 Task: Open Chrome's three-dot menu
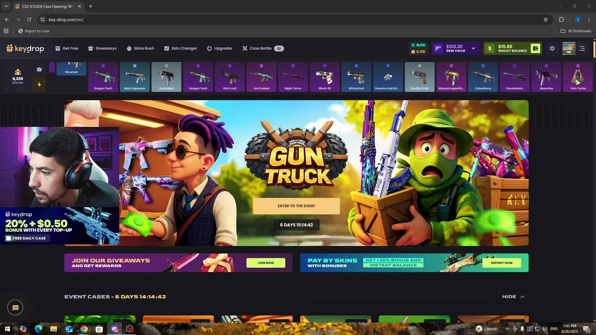[x=589, y=20]
